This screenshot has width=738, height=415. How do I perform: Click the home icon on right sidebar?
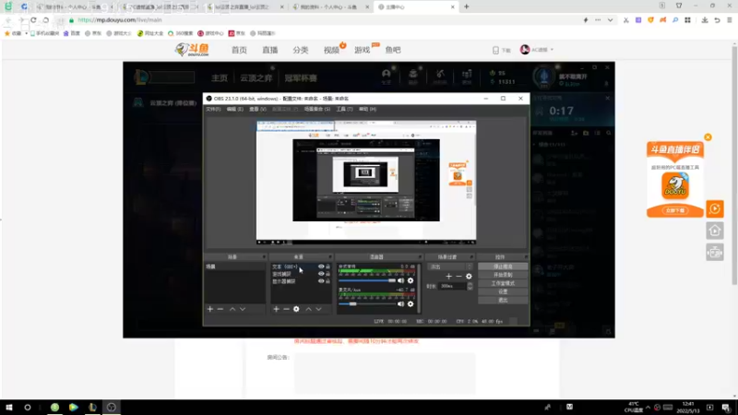[x=714, y=231]
